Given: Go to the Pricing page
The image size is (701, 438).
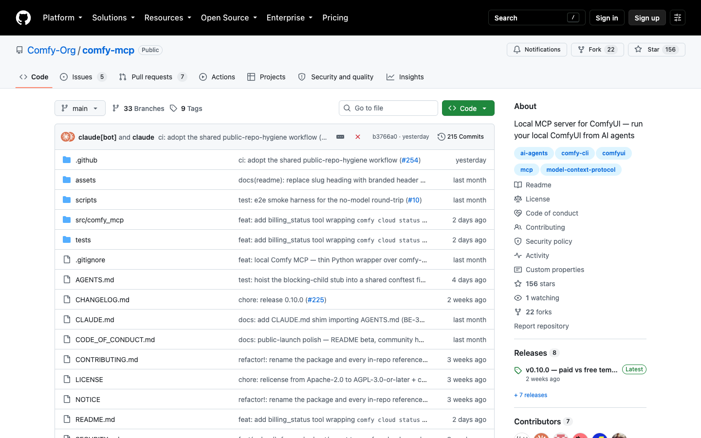Looking at the screenshot, I should [335, 18].
